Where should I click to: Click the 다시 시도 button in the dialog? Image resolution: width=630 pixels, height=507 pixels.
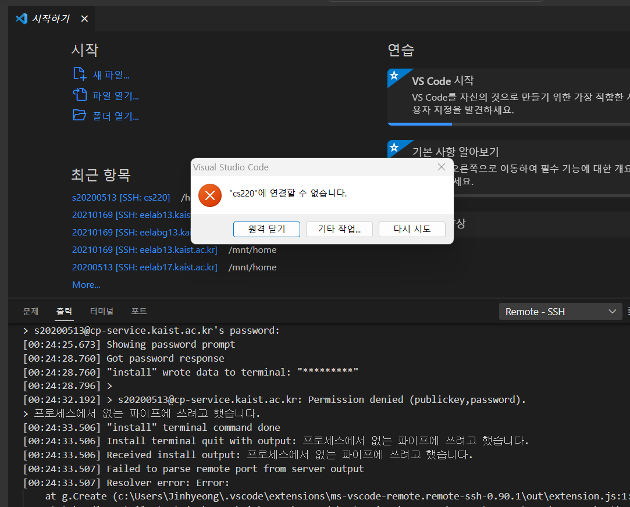coord(412,229)
